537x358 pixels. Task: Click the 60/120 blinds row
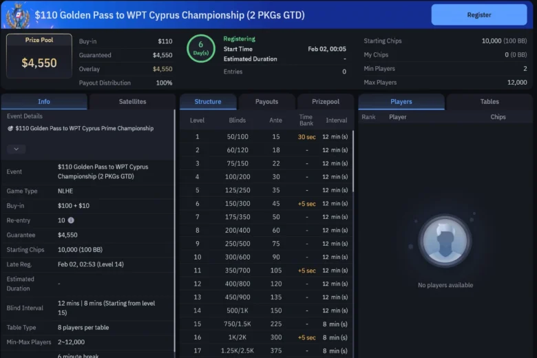pyautogui.click(x=266, y=150)
